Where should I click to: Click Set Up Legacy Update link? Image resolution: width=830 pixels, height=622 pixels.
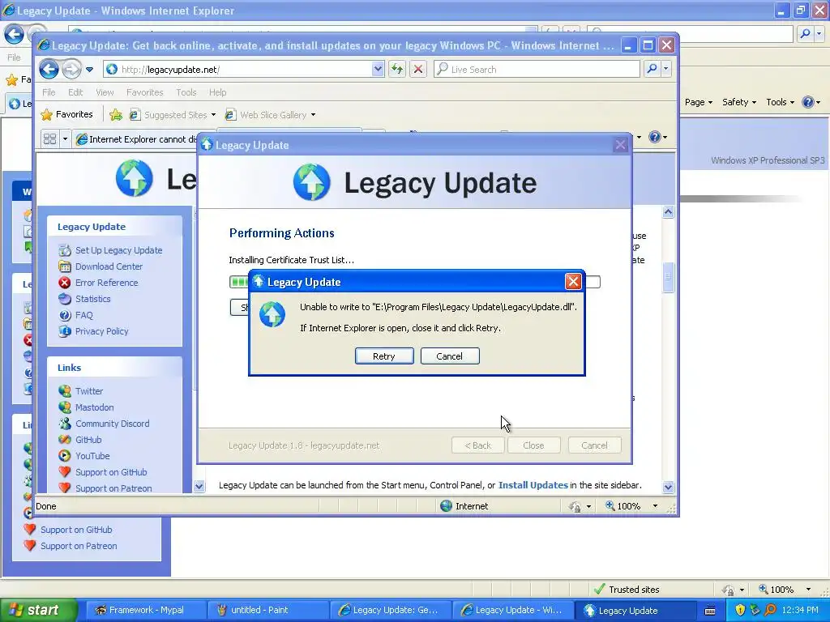[x=118, y=250]
